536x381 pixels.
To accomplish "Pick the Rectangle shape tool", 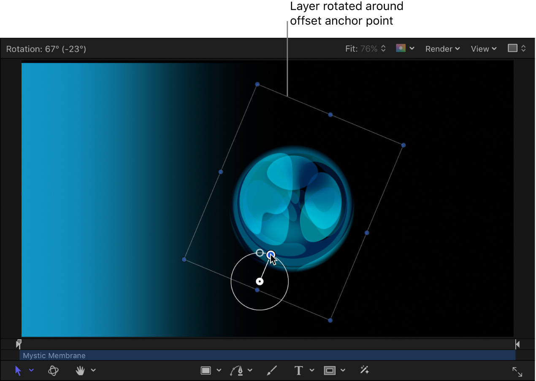I will (x=206, y=370).
